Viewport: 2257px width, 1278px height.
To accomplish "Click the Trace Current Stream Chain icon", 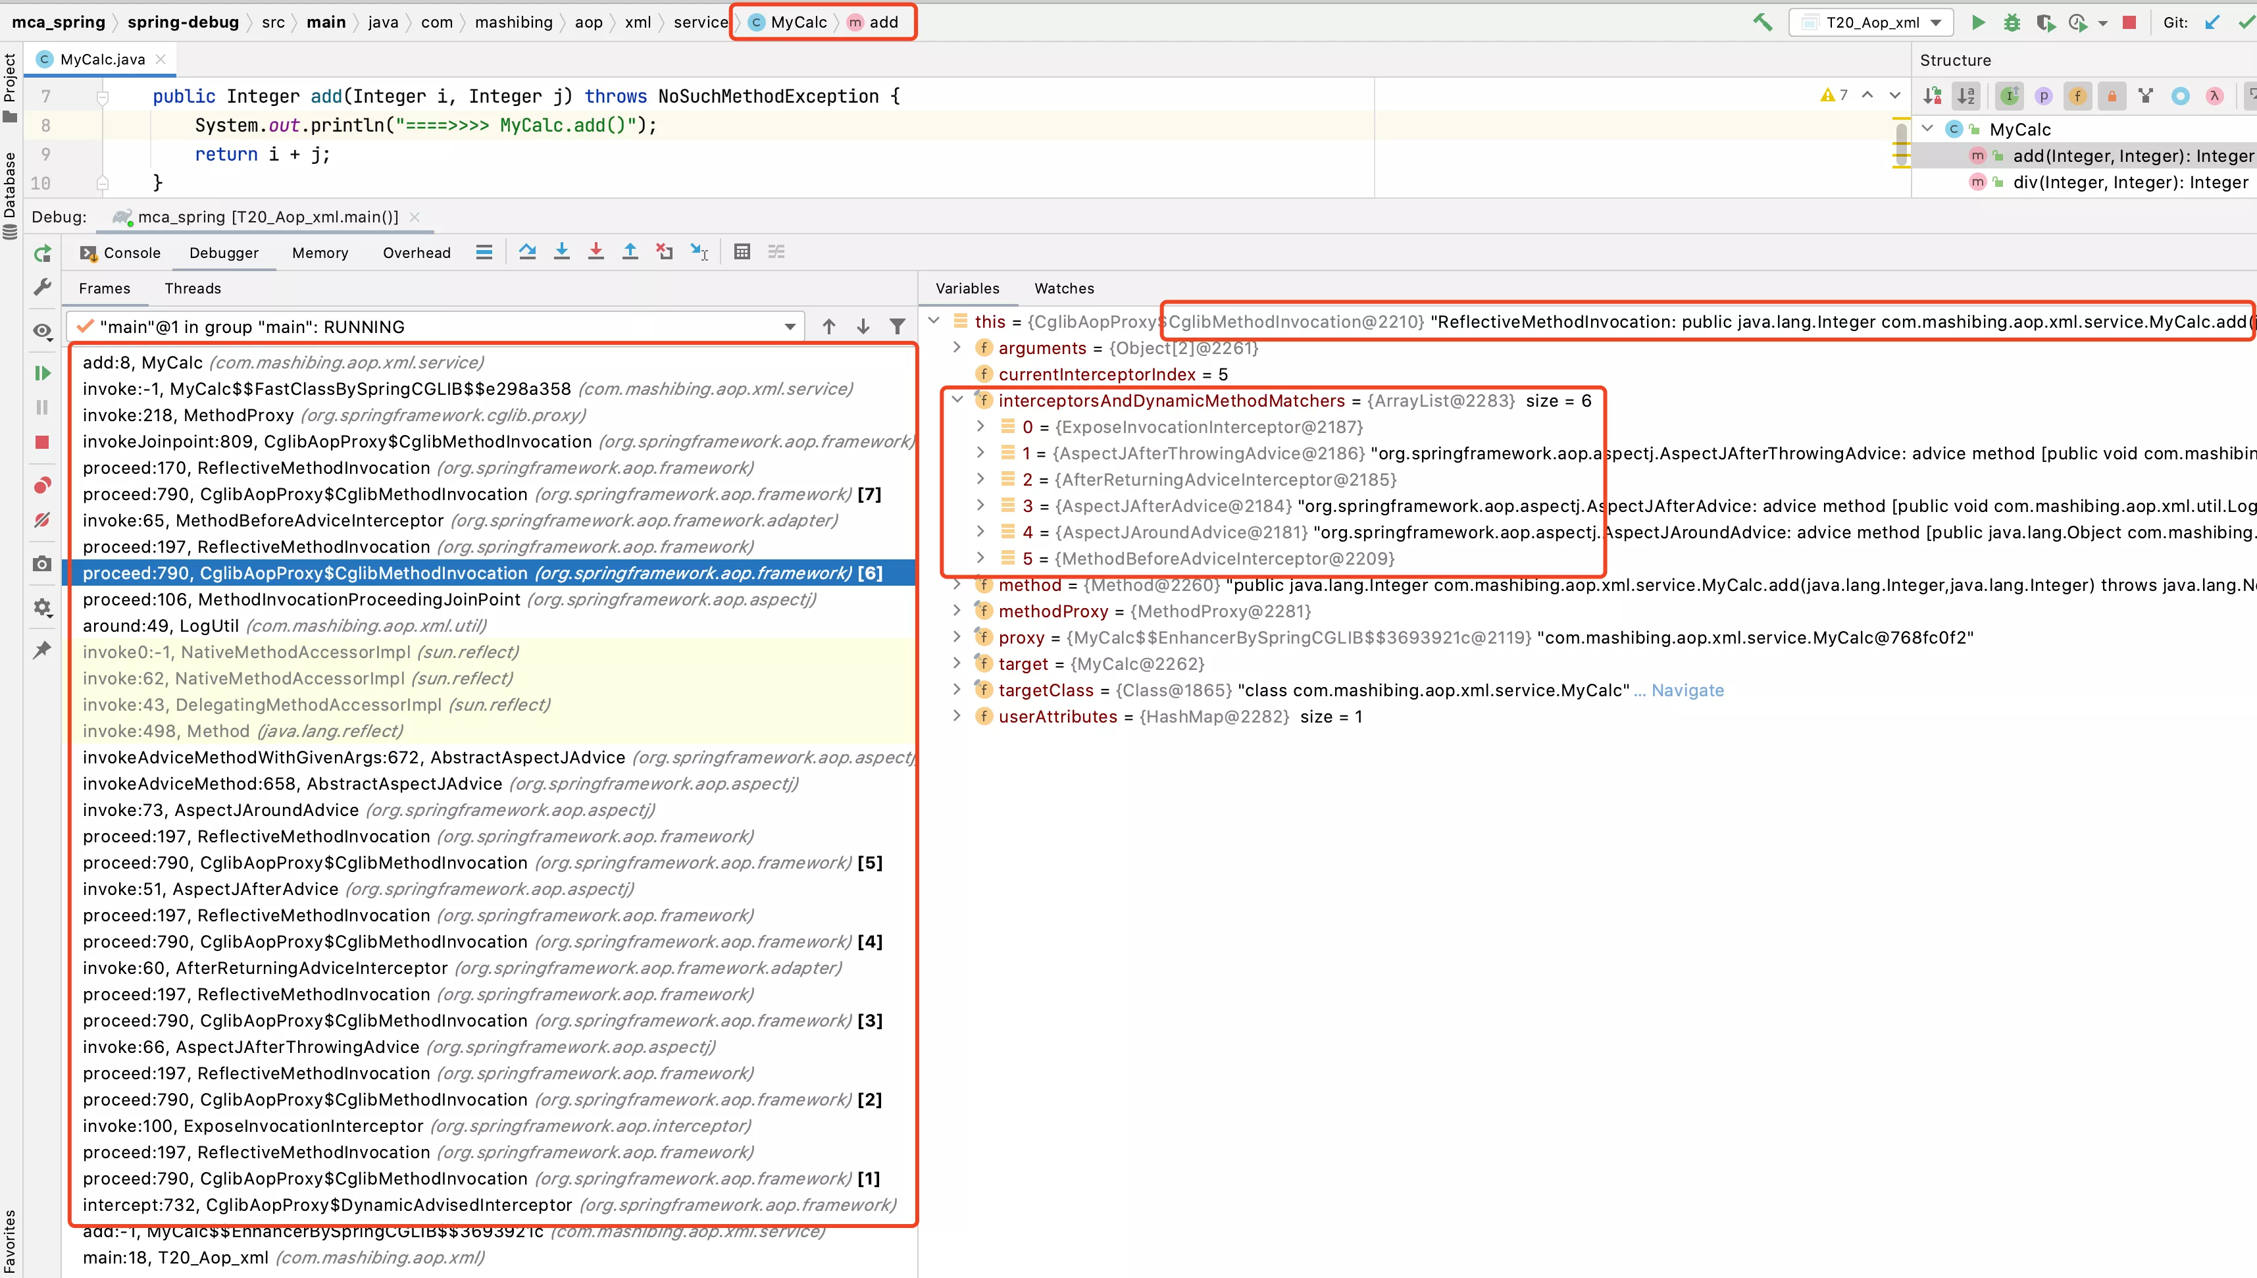I will click(776, 253).
